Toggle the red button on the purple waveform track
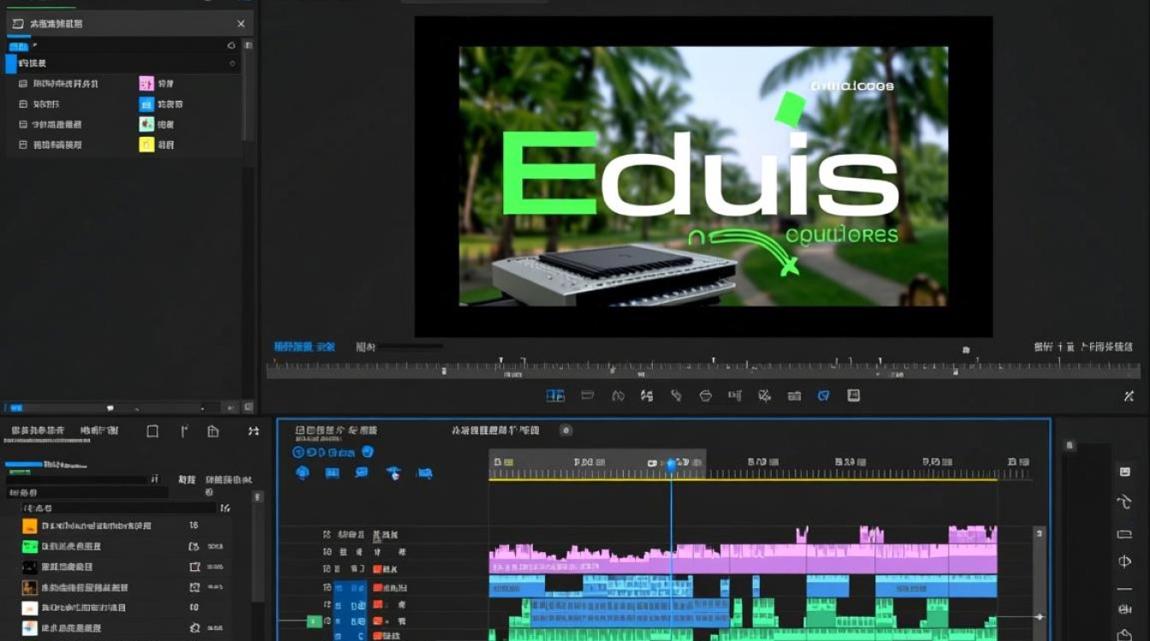The image size is (1150, 641). click(377, 568)
